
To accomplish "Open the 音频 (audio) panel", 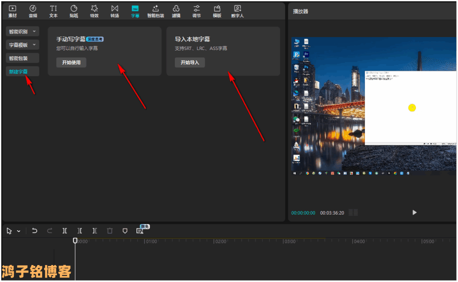I will click(x=33, y=11).
